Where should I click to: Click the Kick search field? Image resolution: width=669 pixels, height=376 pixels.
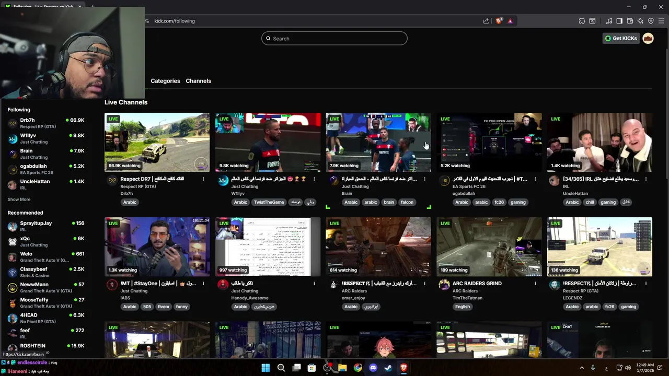tap(334, 38)
